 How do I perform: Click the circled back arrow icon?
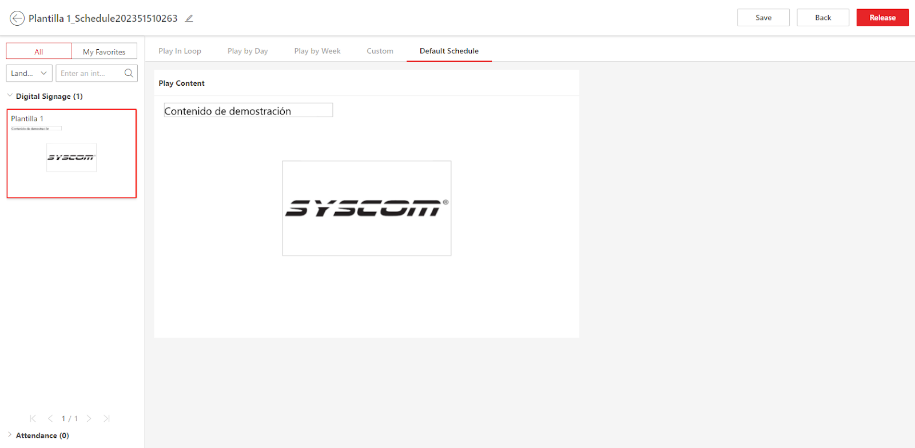(17, 18)
